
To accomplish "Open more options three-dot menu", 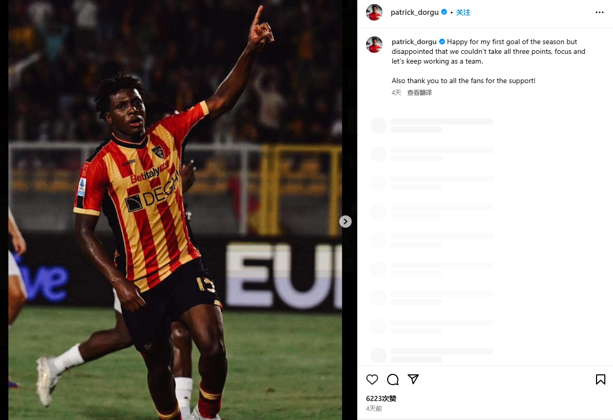I will click(599, 12).
